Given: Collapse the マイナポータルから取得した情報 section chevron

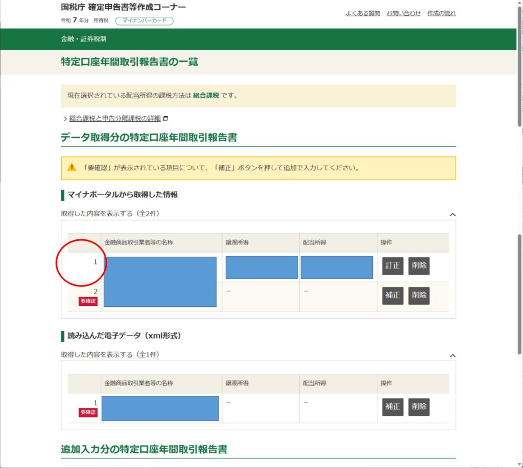Looking at the screenshot, I should [452, 215].
